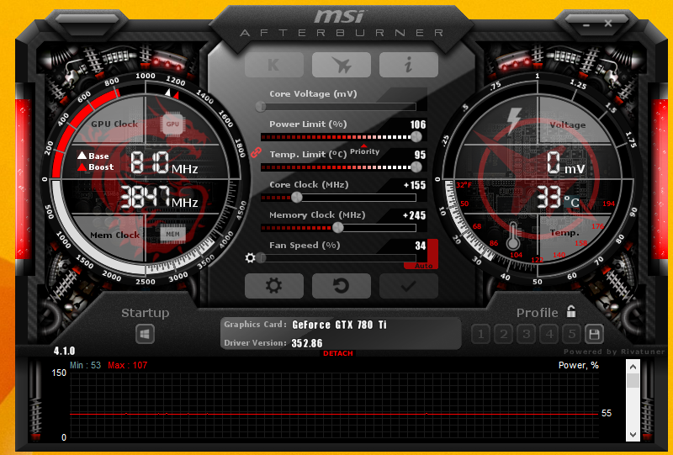The width and height of the screenshot is (673, 455).
Task: Click the monitoring graph scrollbar thumb
Action: pos(633,381)
